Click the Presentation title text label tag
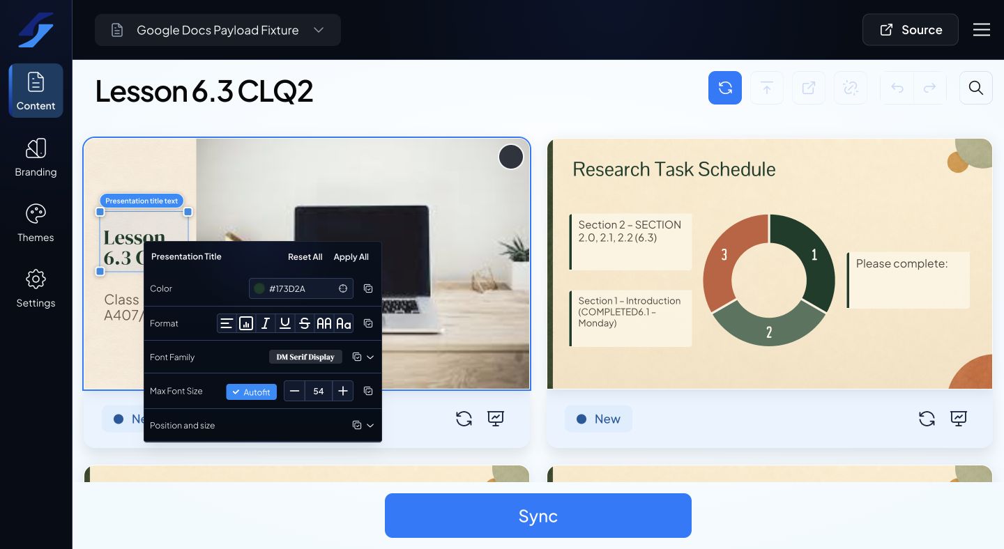Image resolution: width=1004 pixels, height=549 pixels. point(142,201)
